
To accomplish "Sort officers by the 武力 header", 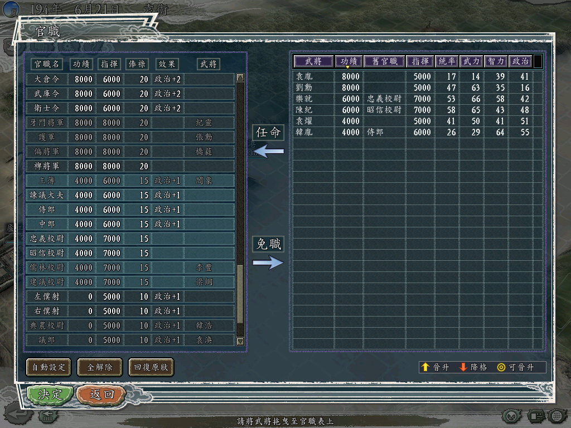I will tap(471, 61).
